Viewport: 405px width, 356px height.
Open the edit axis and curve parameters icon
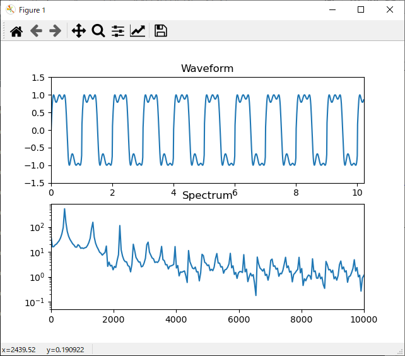[138, 31]
